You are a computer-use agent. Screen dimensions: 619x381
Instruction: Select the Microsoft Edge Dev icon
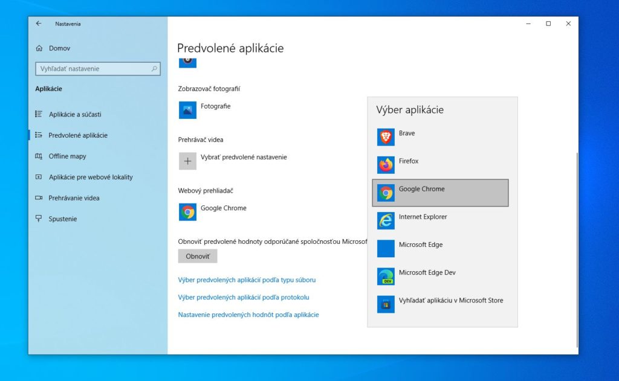[386, 277]
